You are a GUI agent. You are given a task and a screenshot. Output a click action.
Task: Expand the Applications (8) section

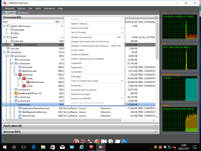156,126
